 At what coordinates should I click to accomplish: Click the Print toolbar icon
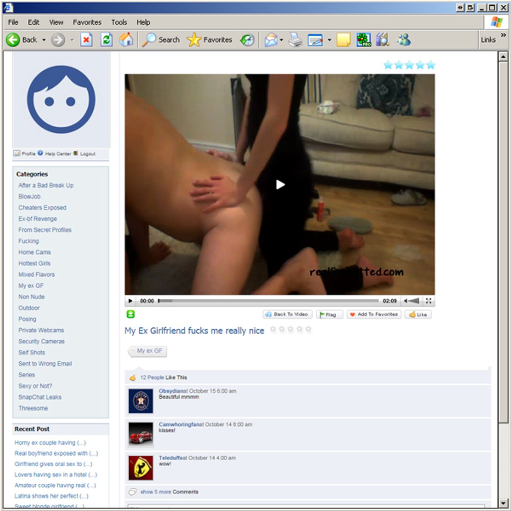click(295, 40)
